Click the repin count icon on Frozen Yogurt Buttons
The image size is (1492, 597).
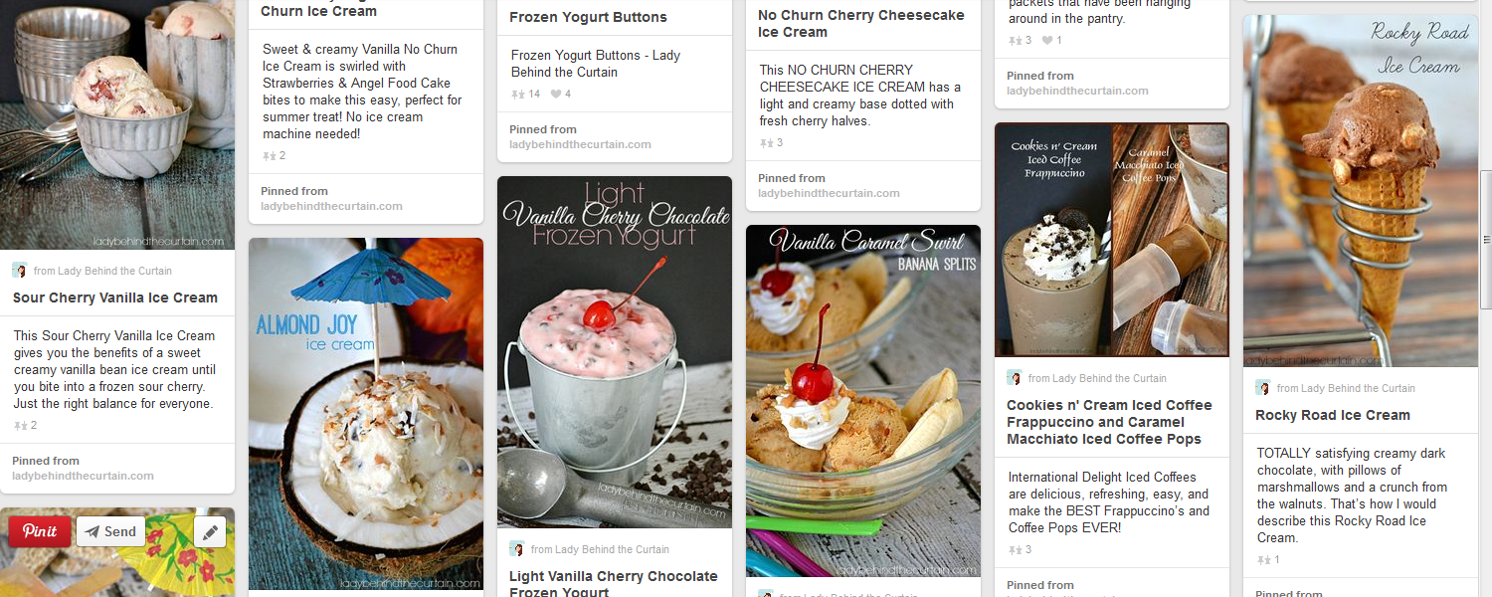pos(518,95)
